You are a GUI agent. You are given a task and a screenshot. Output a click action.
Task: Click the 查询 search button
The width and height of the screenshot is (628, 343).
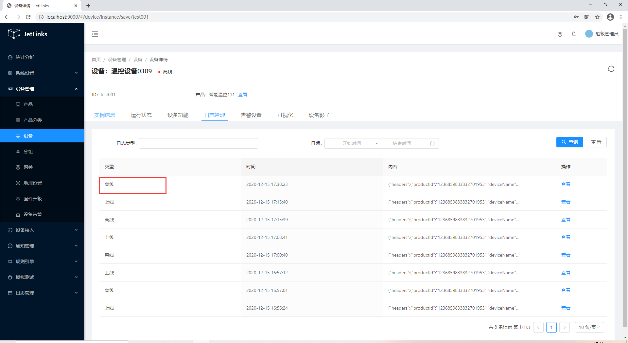(569, 142)
